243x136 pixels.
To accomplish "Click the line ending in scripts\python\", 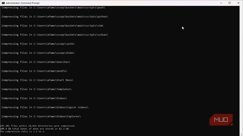I will tap(55, 17).
